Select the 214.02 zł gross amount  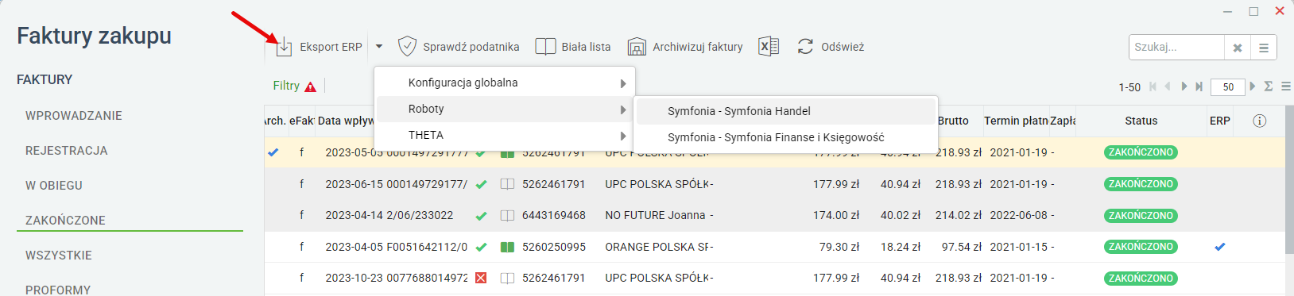[959, 215]
